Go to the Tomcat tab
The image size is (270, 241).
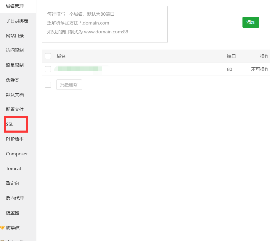pos(14,169)
